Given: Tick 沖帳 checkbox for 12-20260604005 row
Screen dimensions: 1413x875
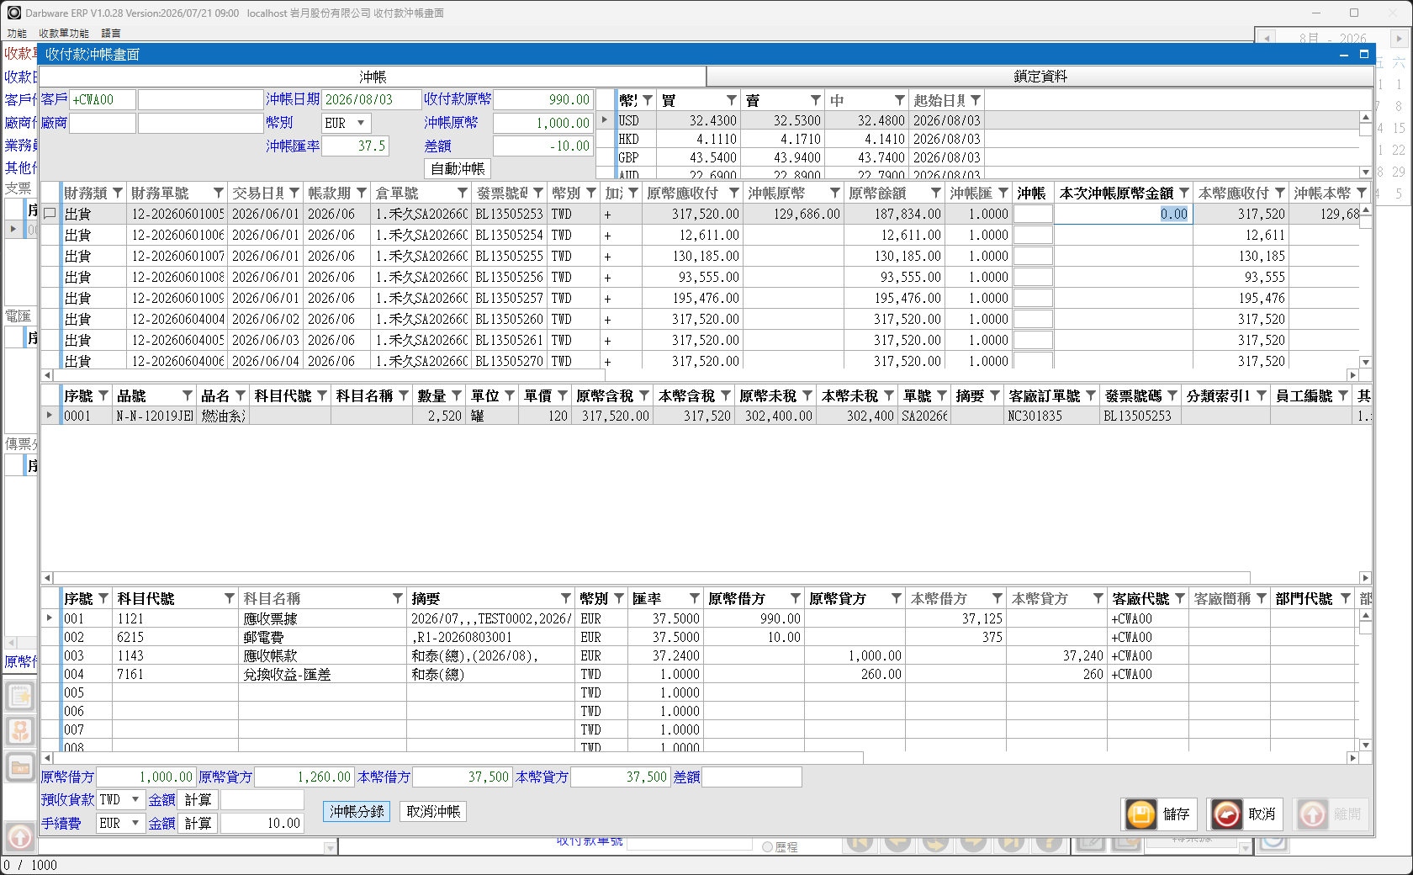Looking at the screenshot, I should [1033, 340].
